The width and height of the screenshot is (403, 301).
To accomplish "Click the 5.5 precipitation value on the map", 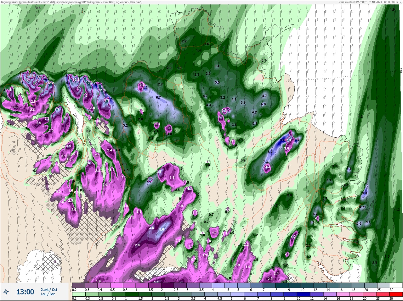I will pyautogui.click(x=217, y=82).
